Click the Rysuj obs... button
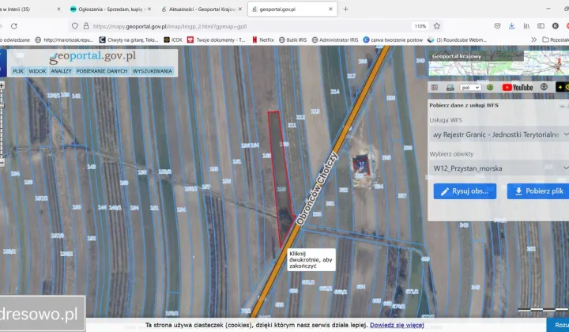Viewport: 569px width, 332px height. [465, 191]
